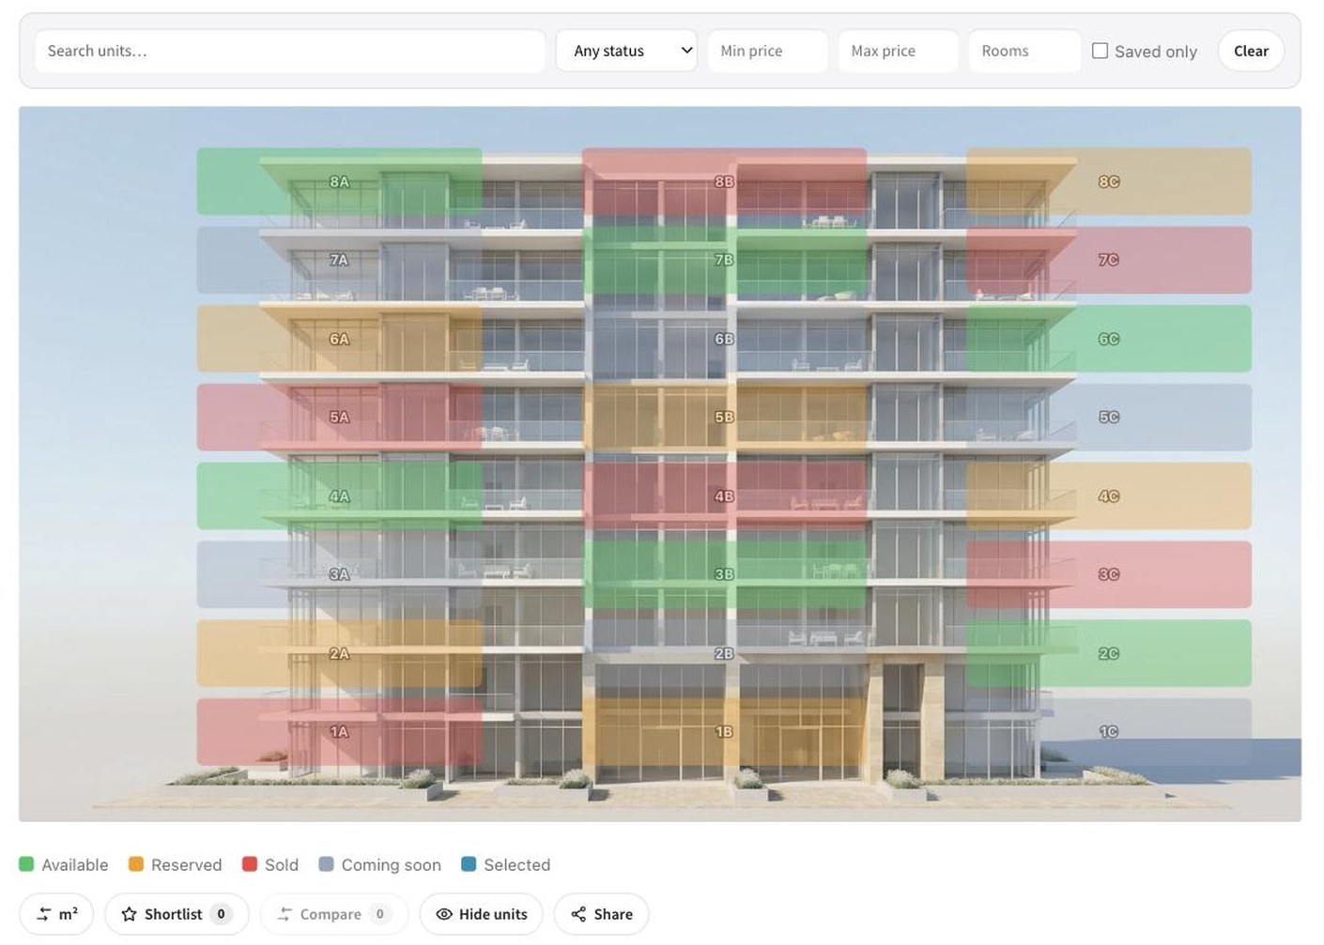The width and height of the screenshot is (1324, 945).
Task: Pick coming soon unit 5C
Action: [x=1109, y=417]
